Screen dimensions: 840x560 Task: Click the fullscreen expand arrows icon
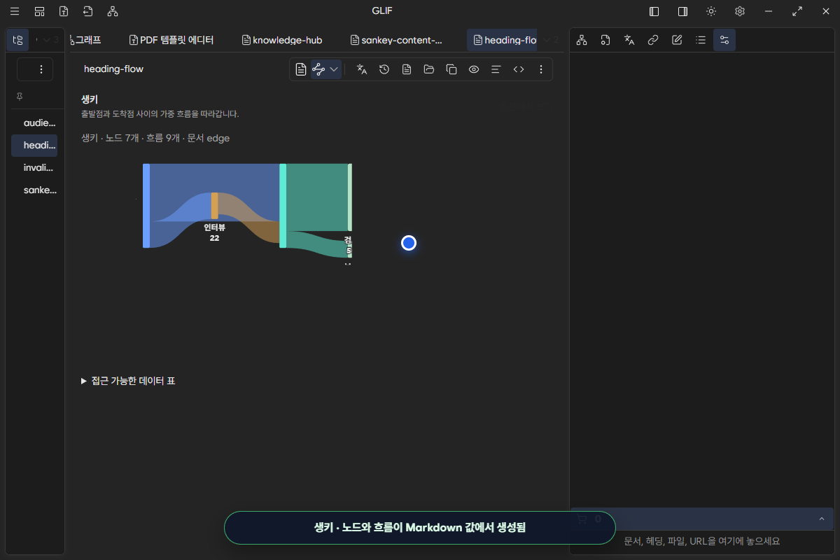click(x=797, y=11)
